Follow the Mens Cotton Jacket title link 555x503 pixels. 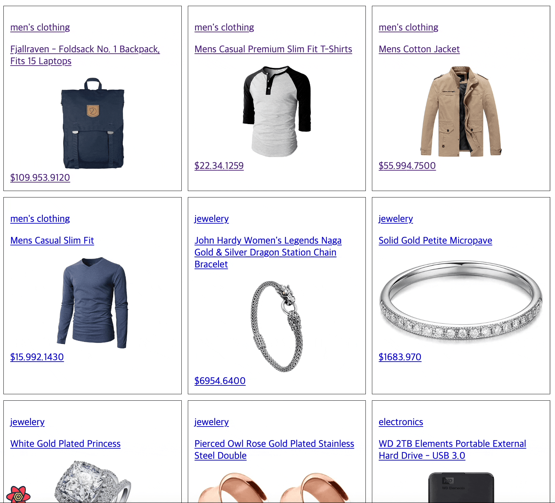pyautogui.click(x=419, y=49)
